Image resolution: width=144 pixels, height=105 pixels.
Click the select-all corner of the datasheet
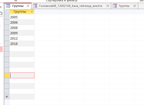point(7,12)
